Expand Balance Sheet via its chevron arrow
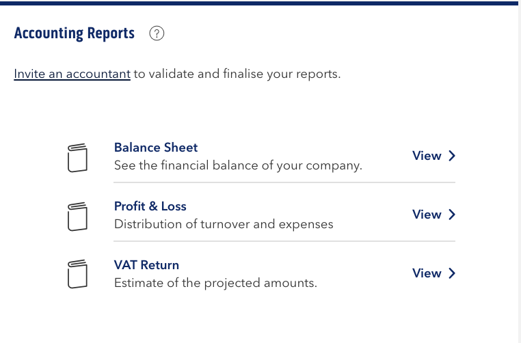521x343 pixels. 452,156
